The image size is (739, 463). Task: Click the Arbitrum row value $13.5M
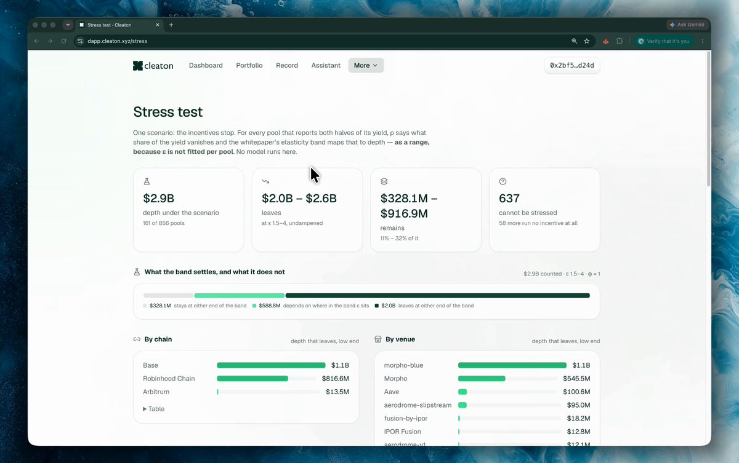[337, 392]
